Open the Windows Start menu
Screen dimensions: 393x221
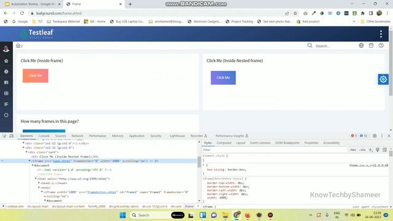point(123,215)
